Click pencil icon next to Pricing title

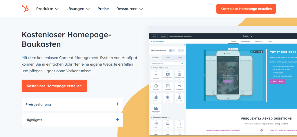point(252,36)
